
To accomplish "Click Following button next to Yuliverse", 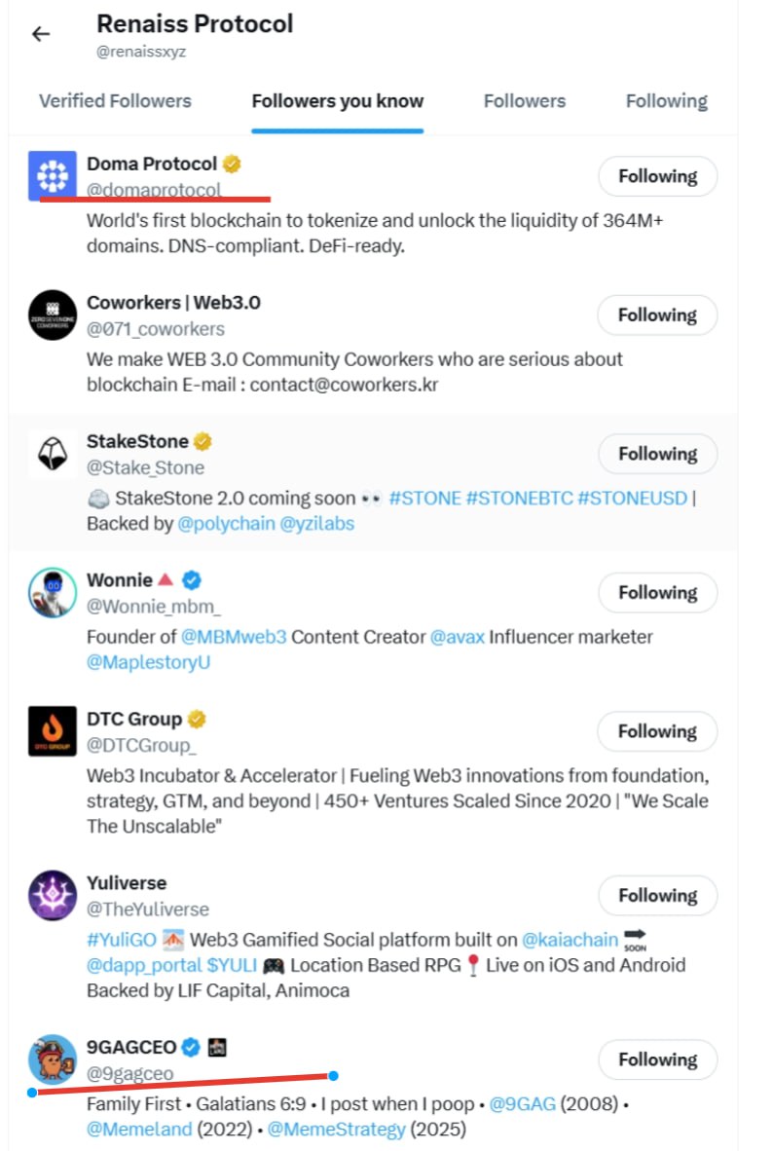I will [x=658, y=896].
